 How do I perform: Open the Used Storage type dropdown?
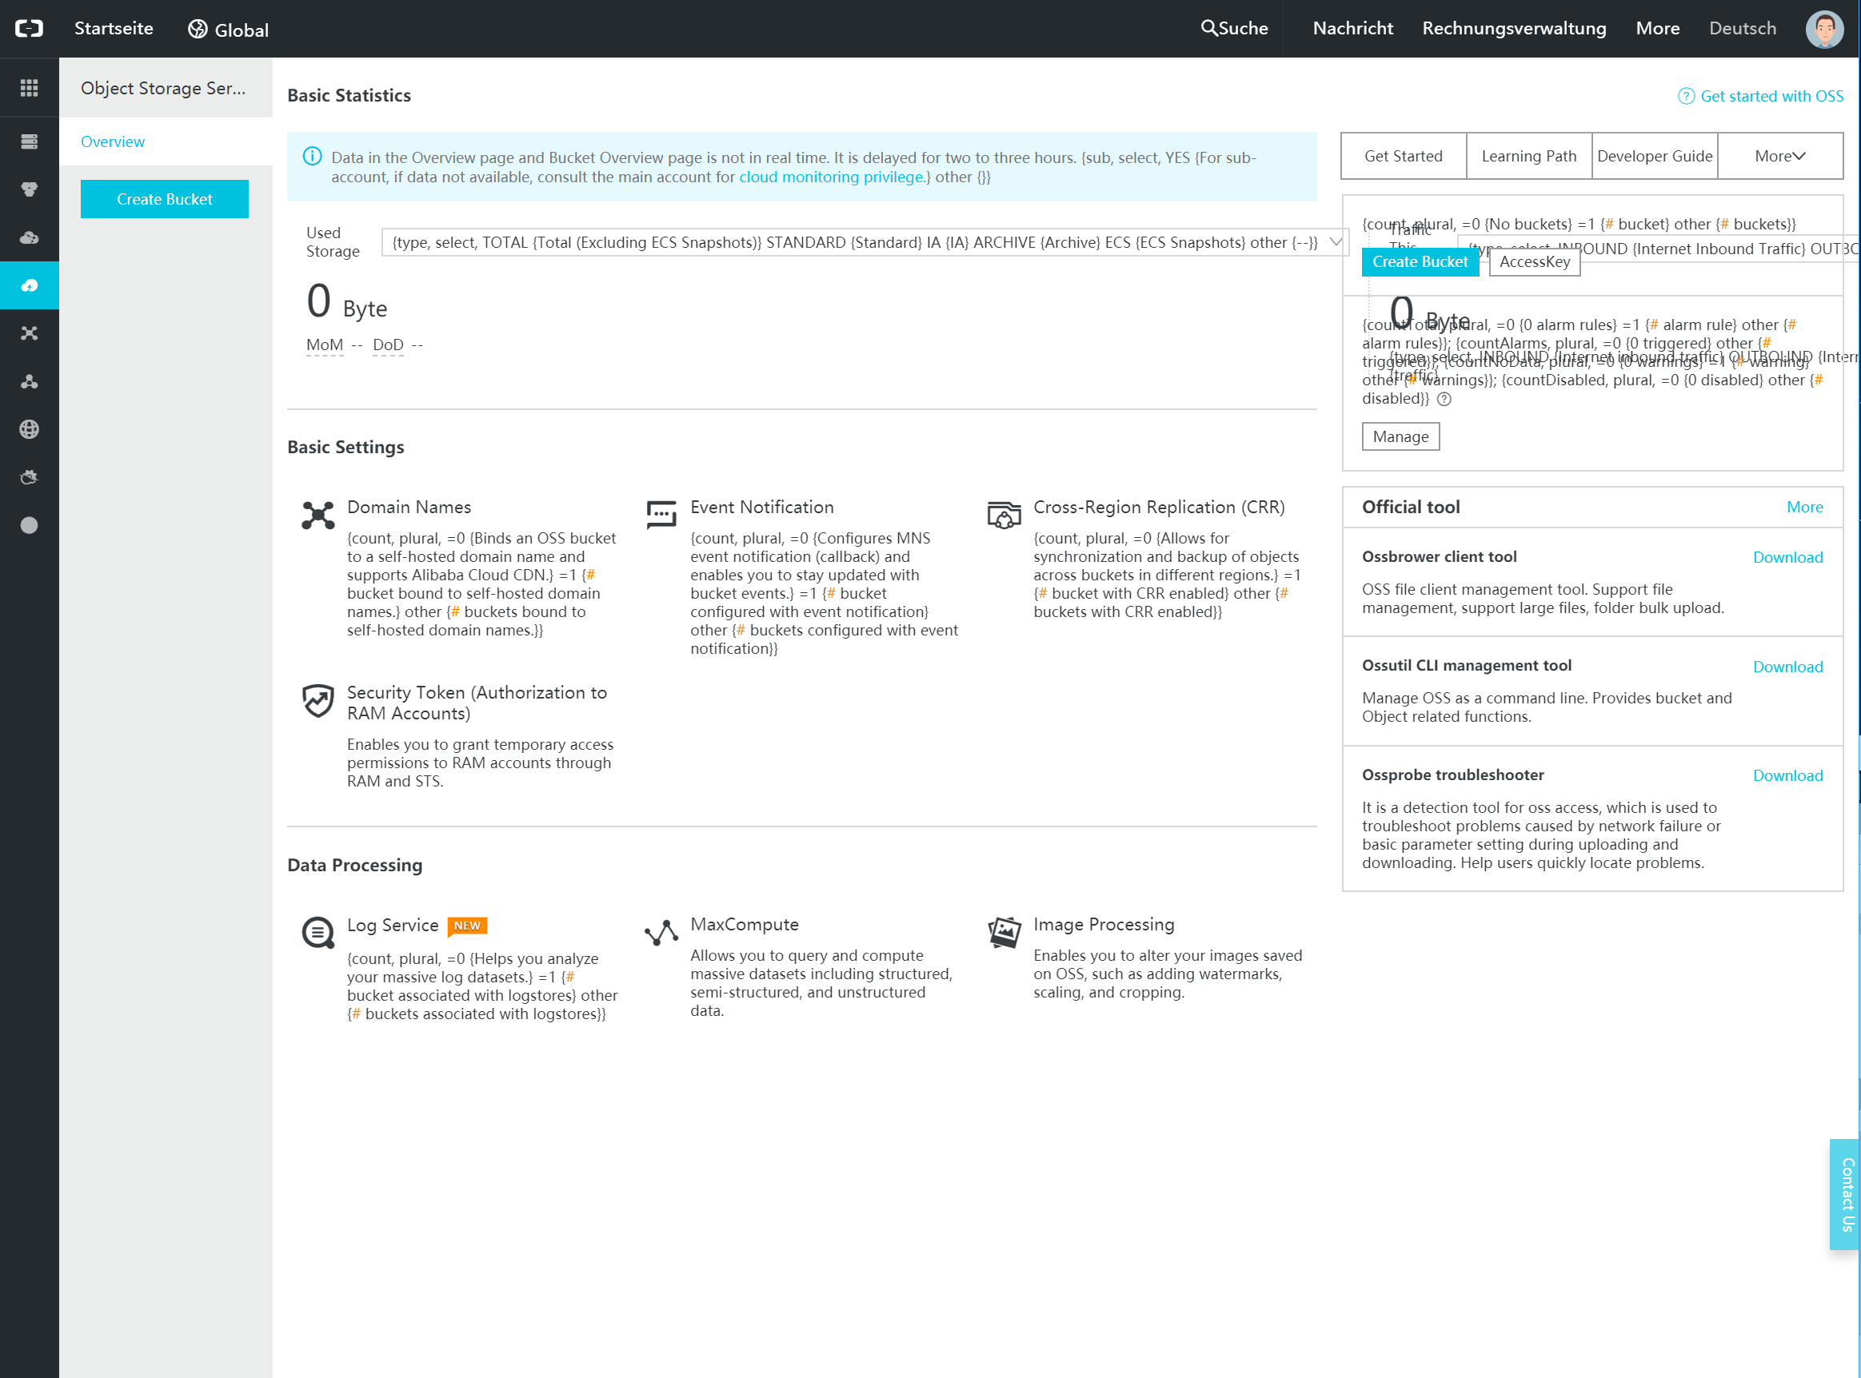[x=864, y=243]
